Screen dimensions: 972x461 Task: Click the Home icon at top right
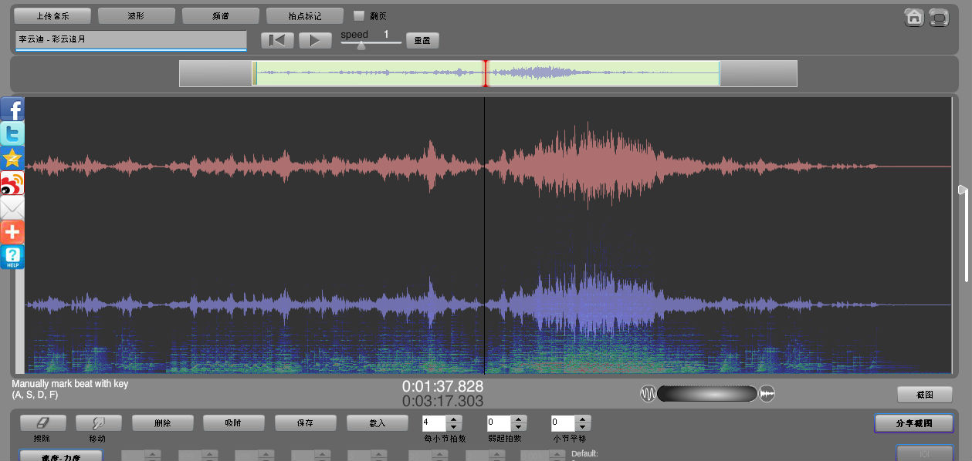pos(914,18)
